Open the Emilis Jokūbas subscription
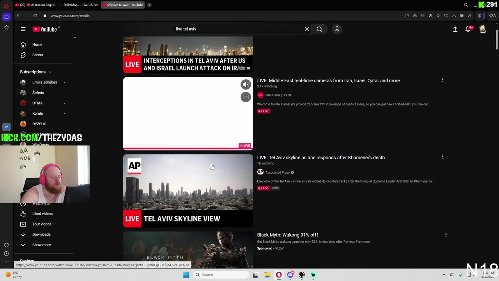499x281 pixels. click(45, 82)
